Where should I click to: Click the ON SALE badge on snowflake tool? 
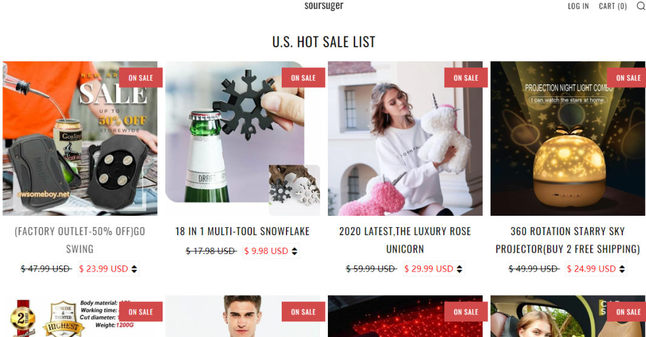(x=303, y=78)
